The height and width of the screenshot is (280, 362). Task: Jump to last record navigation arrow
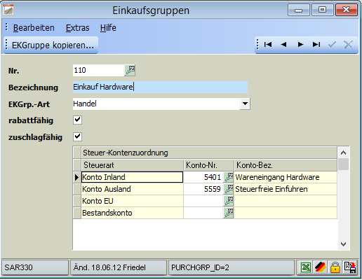pyautogui.click(x=316, y=44)
